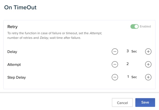The height and width of the screenshot is (110, 159).
Task: Disable the Retry toggle switch
Action: tap(134, 26)
